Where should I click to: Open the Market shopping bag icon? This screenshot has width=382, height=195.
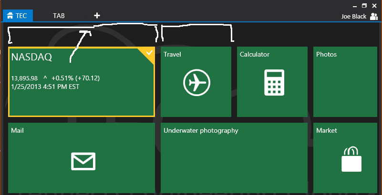click(x=351, y=159)
